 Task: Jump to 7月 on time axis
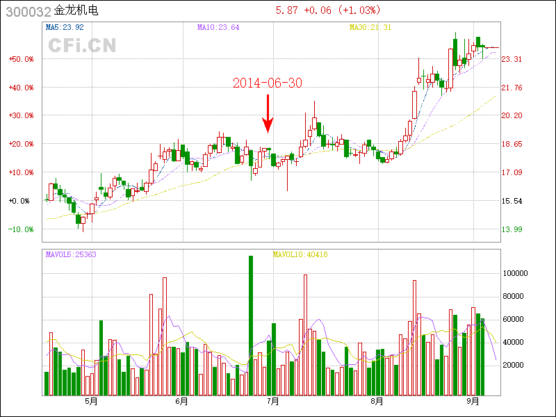[273, 402]
